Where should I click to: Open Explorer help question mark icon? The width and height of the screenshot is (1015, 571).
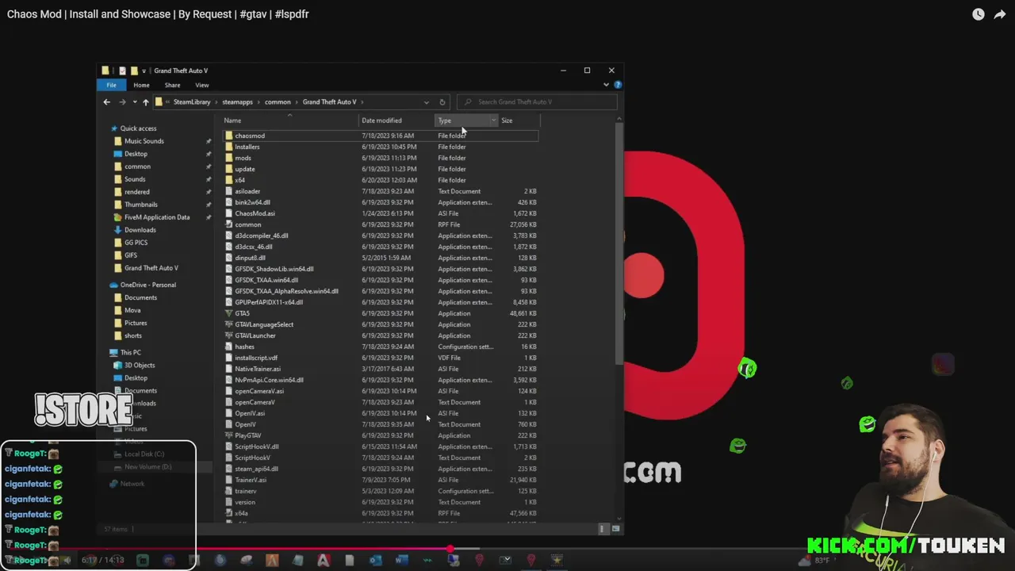618,85
